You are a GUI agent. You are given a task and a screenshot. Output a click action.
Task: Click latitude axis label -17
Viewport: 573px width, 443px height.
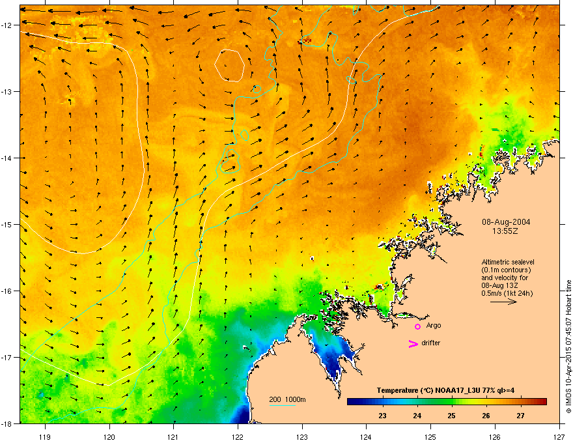click(7, 357)
